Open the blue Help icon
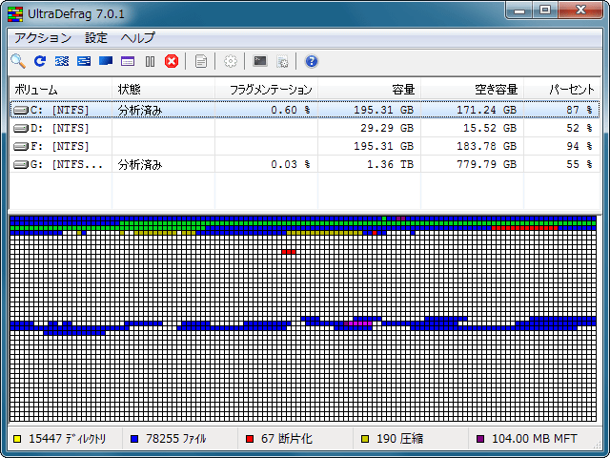The image size is (610, 458). 312,61
